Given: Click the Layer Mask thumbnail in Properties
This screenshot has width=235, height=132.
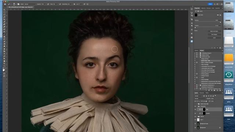Looking at the screenshot, I should (x=196, y=15).
